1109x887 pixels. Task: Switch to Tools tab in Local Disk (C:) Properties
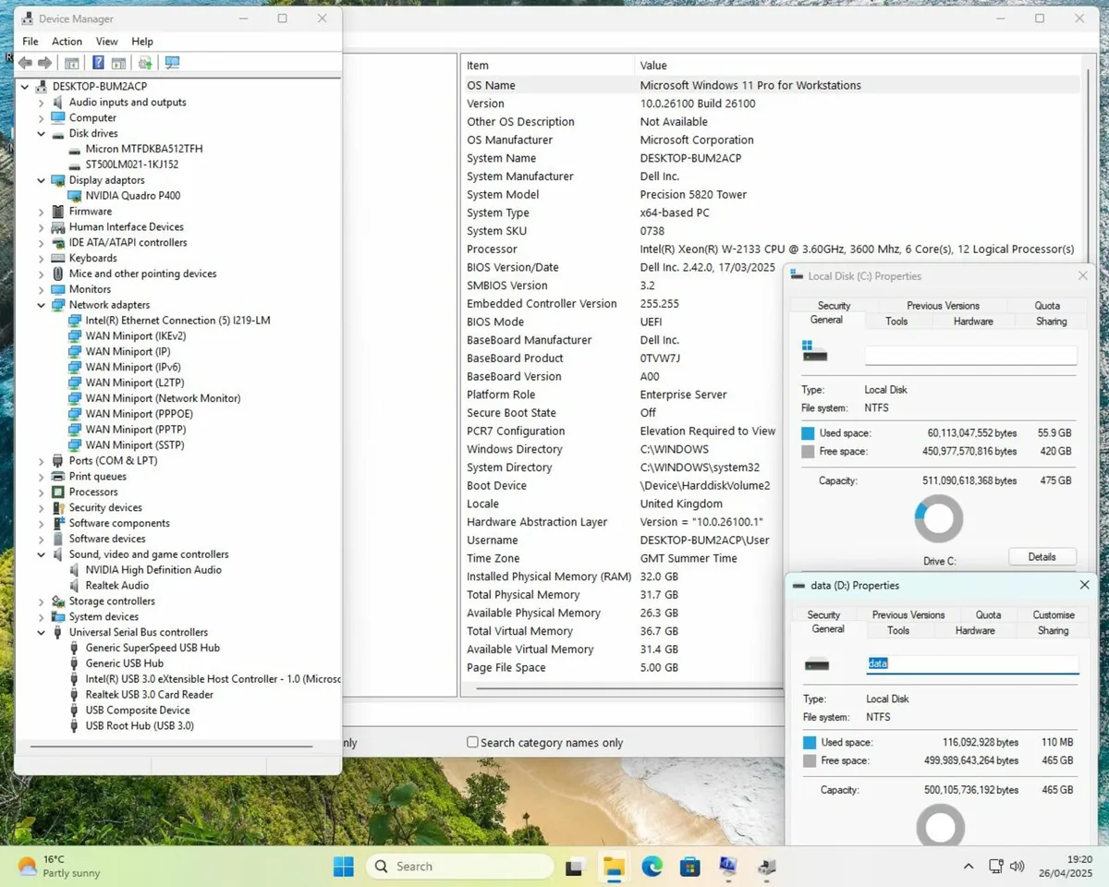[896, 322]
